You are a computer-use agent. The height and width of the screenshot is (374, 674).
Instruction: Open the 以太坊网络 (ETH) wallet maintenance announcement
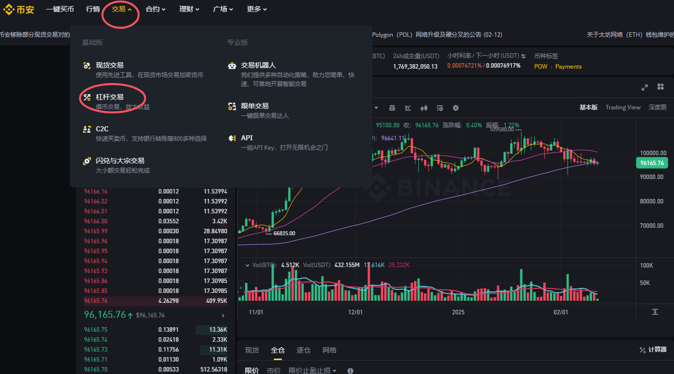(x=630, y=35)
